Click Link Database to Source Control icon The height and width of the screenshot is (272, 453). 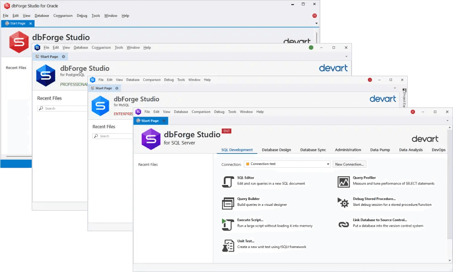tap(344, 223)
